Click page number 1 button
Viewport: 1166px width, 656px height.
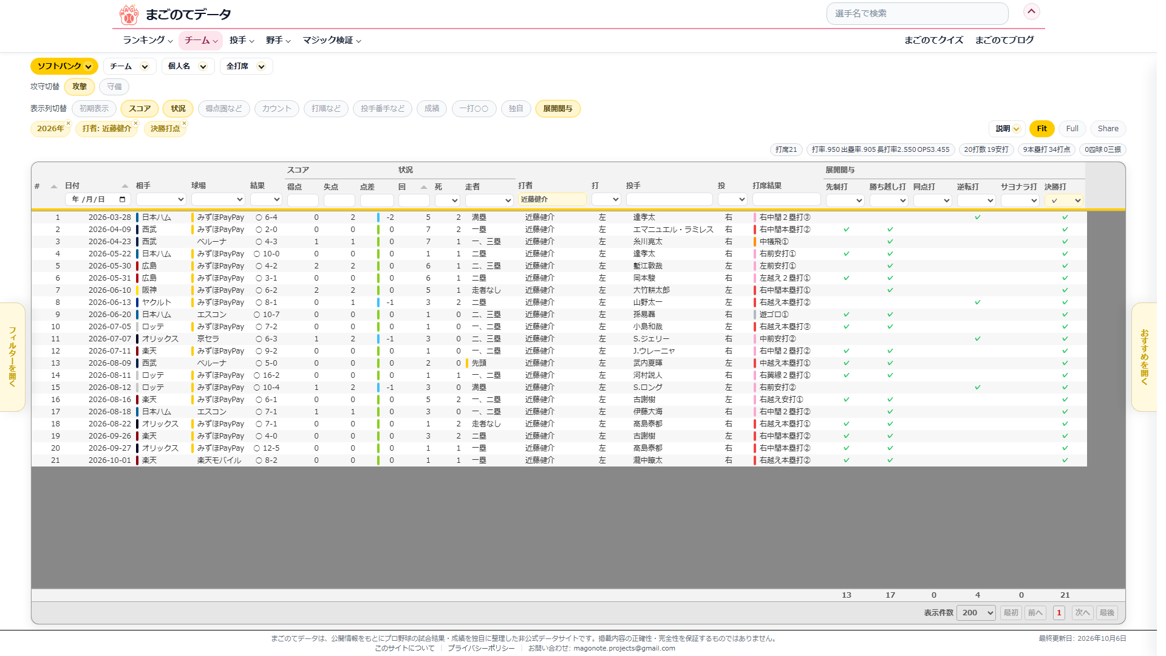click(x=1059, y=613)
